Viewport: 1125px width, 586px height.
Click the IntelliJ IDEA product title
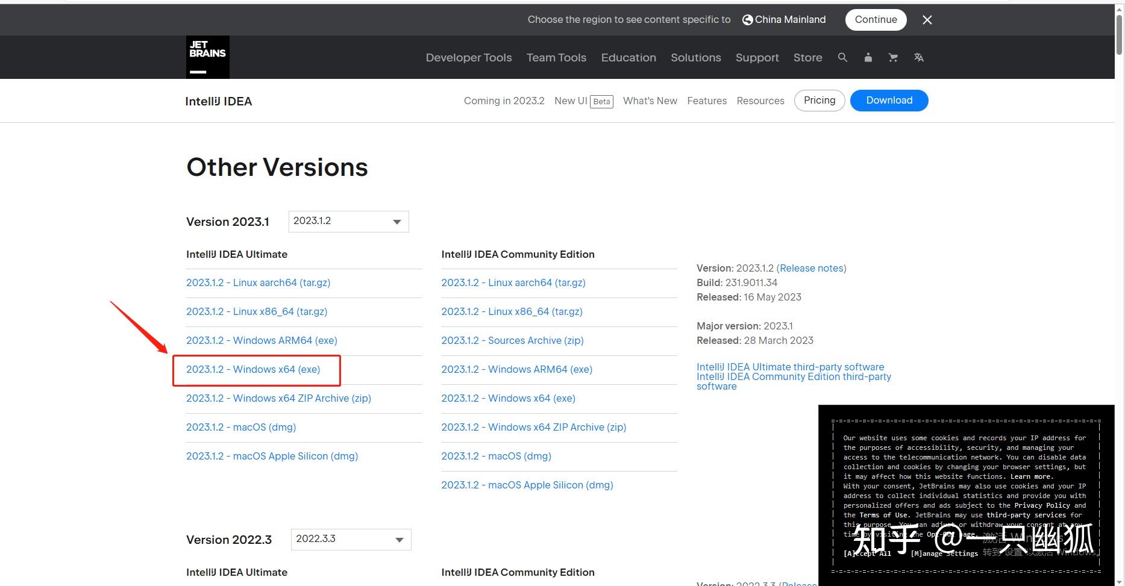point(218,101)
